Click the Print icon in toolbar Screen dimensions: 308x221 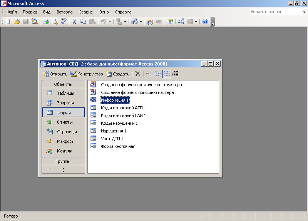click(45, 22)
